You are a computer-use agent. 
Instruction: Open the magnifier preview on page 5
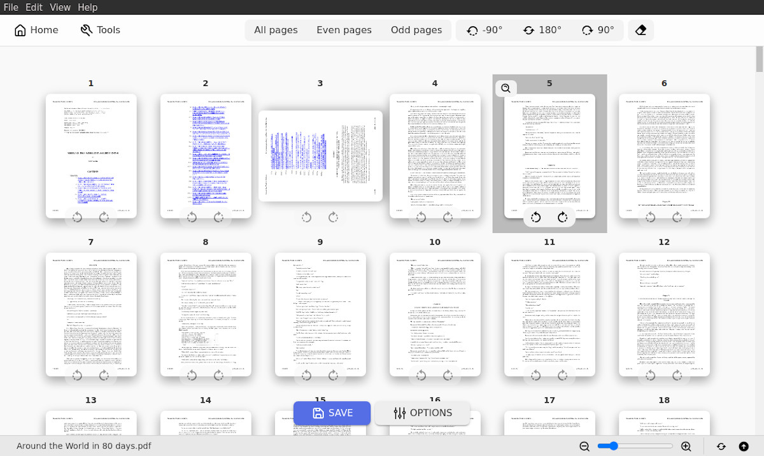(506, 88)
